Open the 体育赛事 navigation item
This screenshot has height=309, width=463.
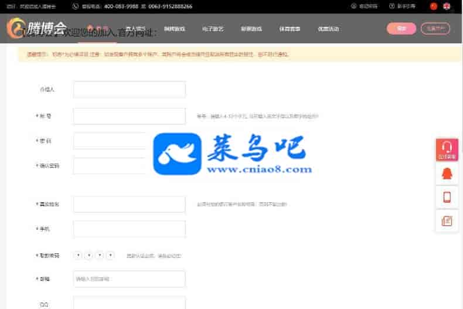290,29
